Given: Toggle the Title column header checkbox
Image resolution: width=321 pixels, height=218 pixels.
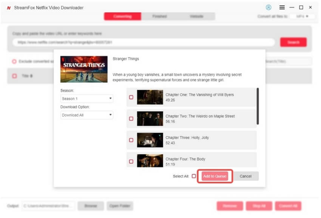Looking at the screenshot, I should click(x=14, y=76).
